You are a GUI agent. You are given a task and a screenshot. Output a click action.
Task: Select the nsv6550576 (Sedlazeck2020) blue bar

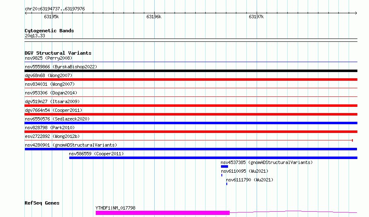click(191, 123)
